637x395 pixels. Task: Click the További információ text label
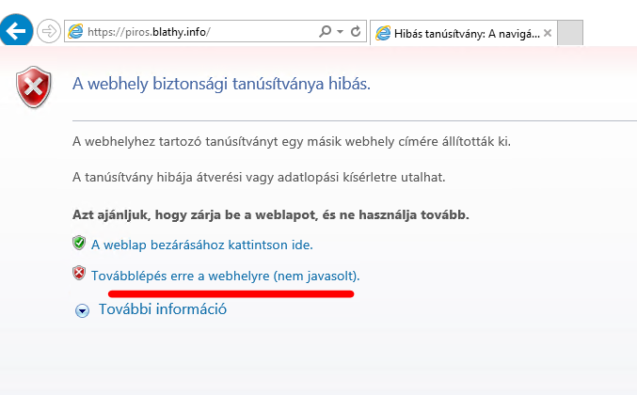[162, 309]
